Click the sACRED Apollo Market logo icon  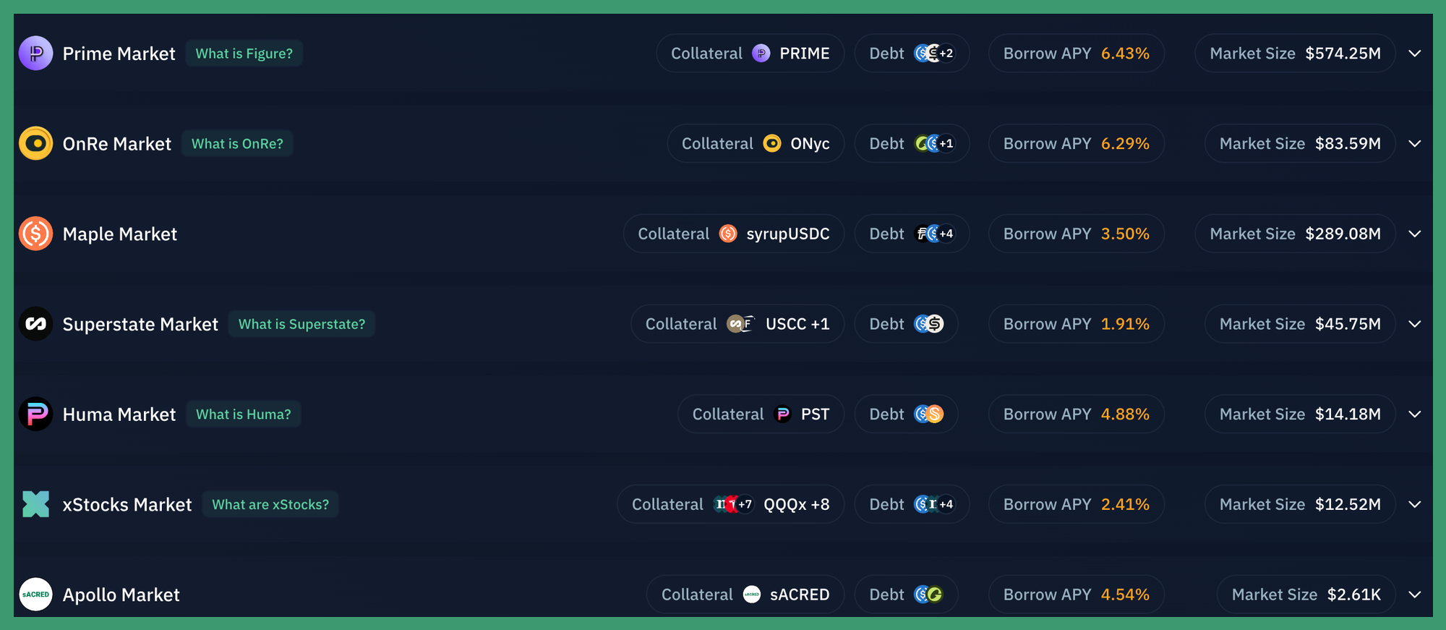[35, 595]
